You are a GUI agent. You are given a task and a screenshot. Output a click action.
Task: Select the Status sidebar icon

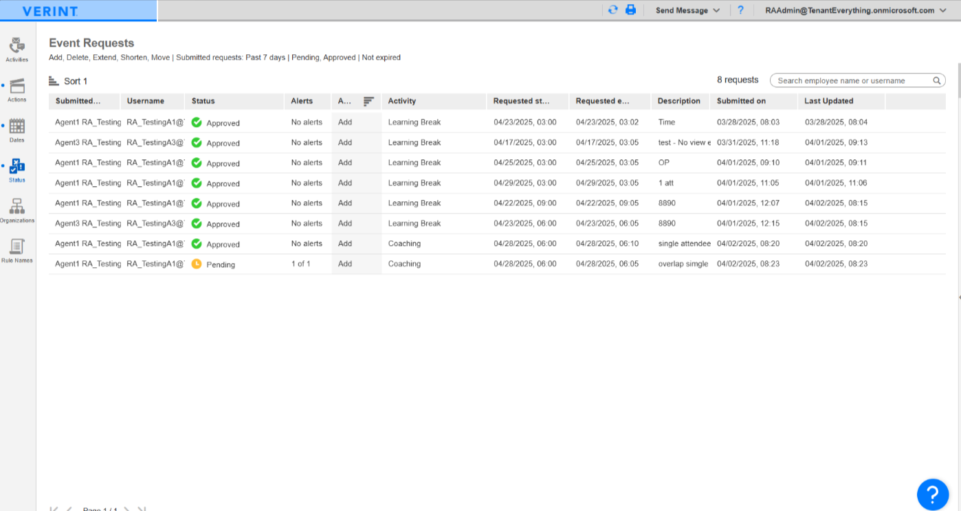click(x=16, y=169)
